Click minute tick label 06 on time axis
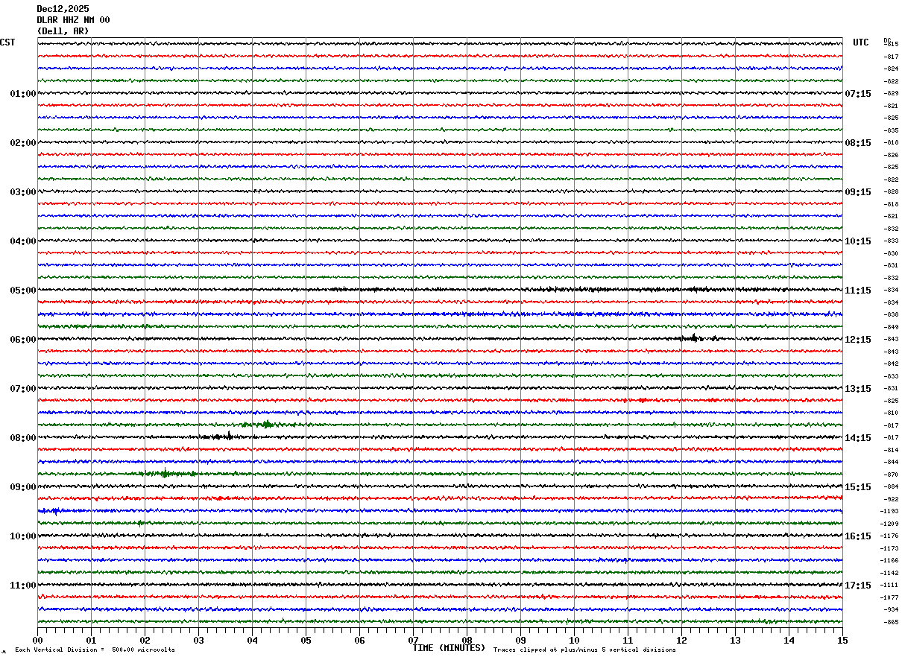This screenshot has height=660, width=902. click(x=359, y=640)
